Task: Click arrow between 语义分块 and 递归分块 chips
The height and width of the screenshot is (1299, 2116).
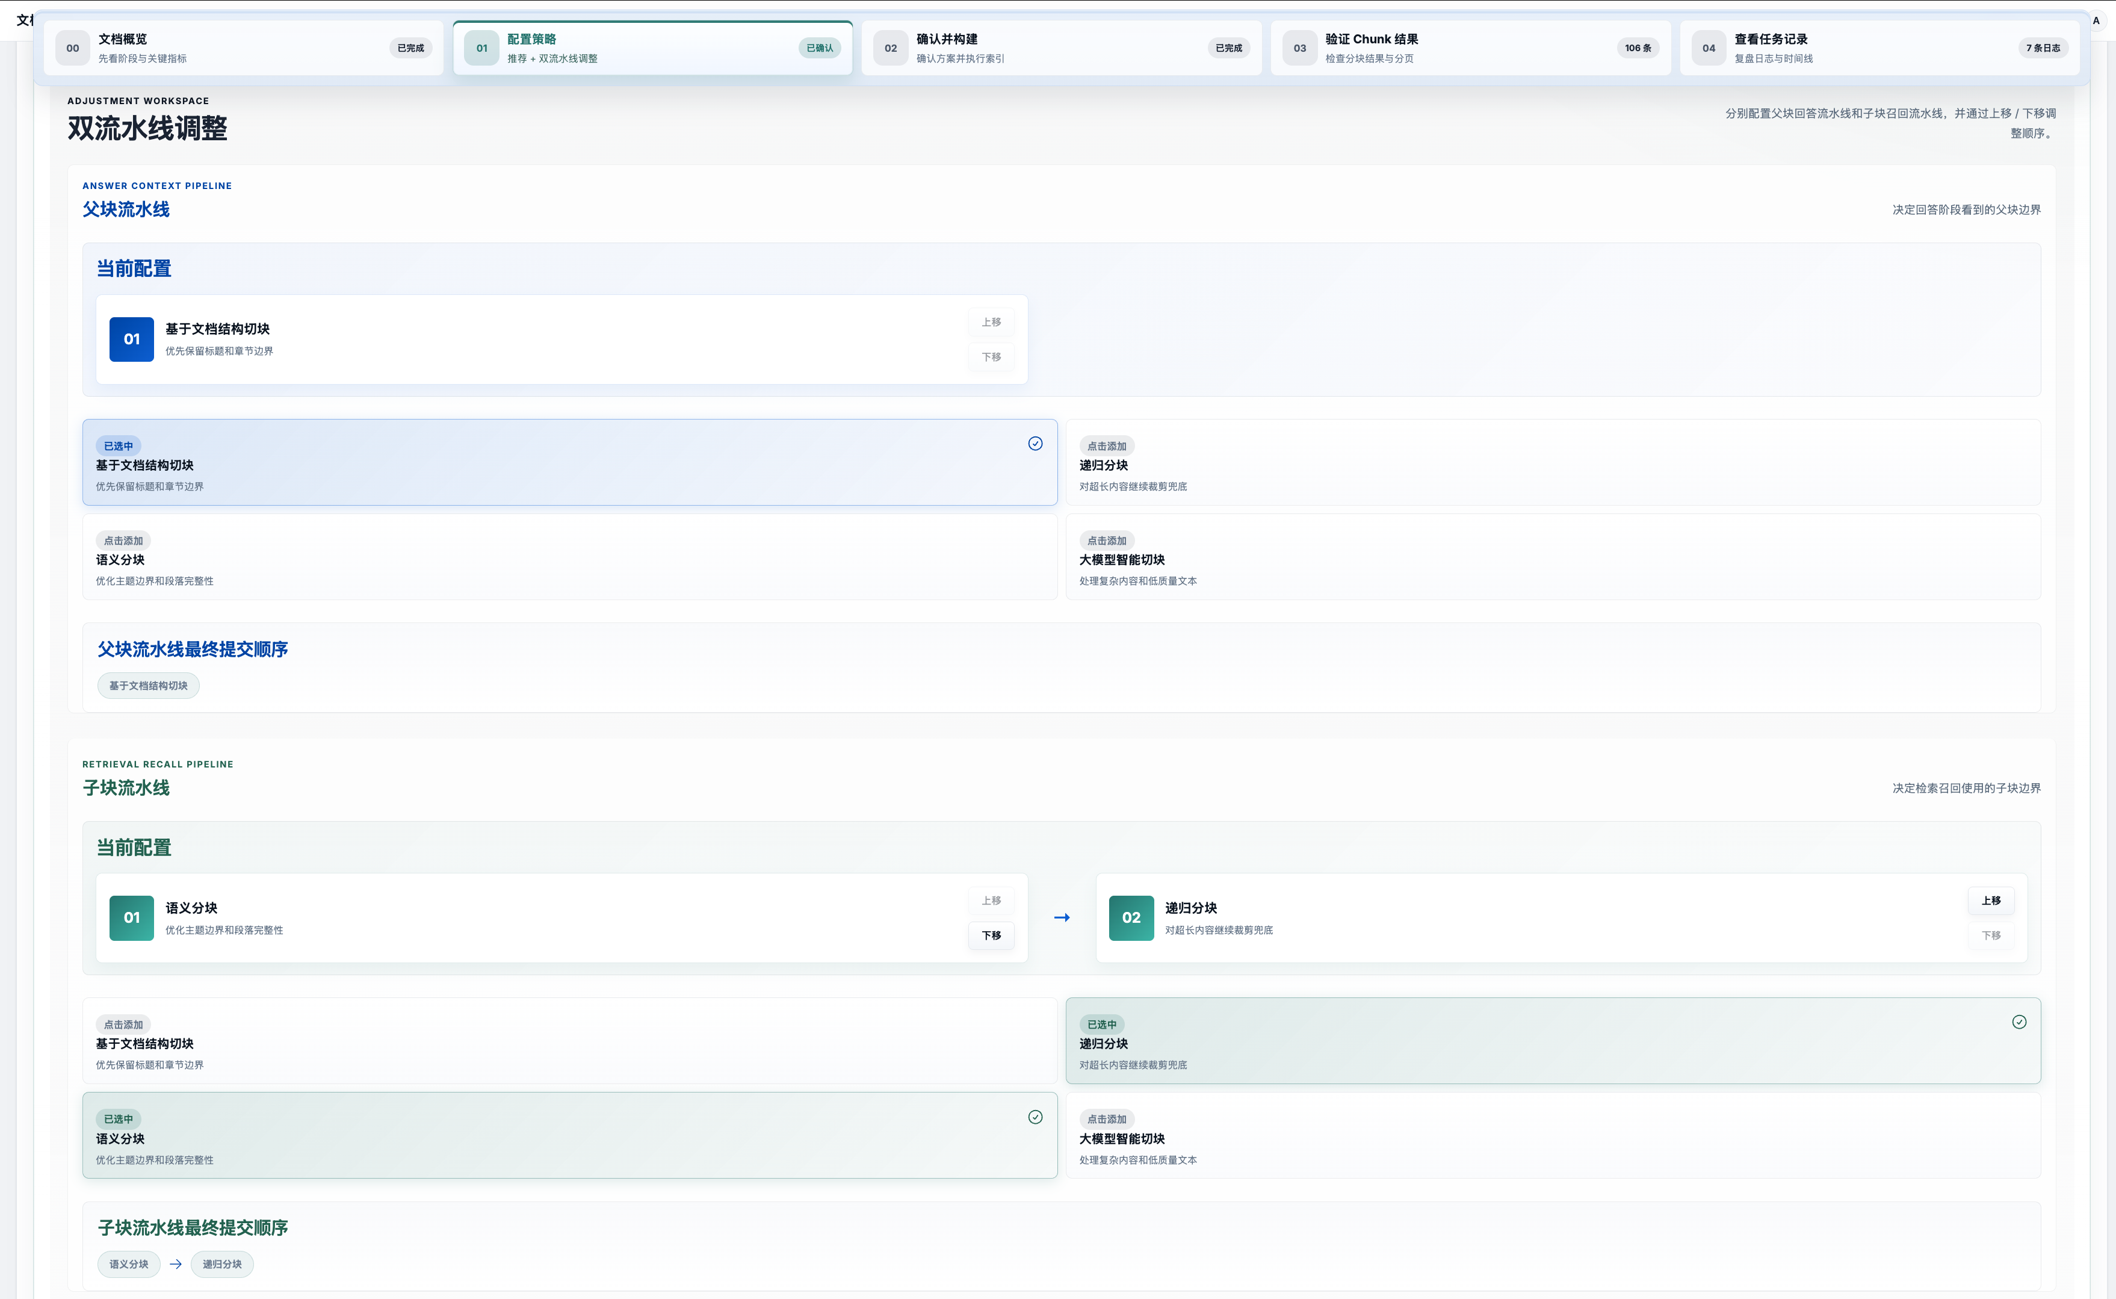Action: click(x=175, y=1263)
